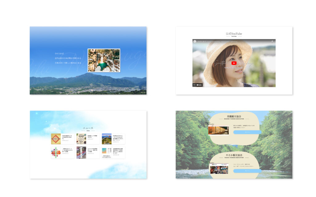Viewport: 316px width, 197px height.
Task: Click the waterfall photo on the hero banner
Action: tap(104, 60)
